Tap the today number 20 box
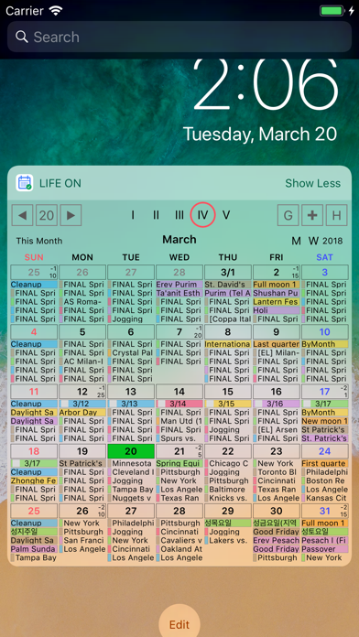359x637 pixels. click(47, 215)
